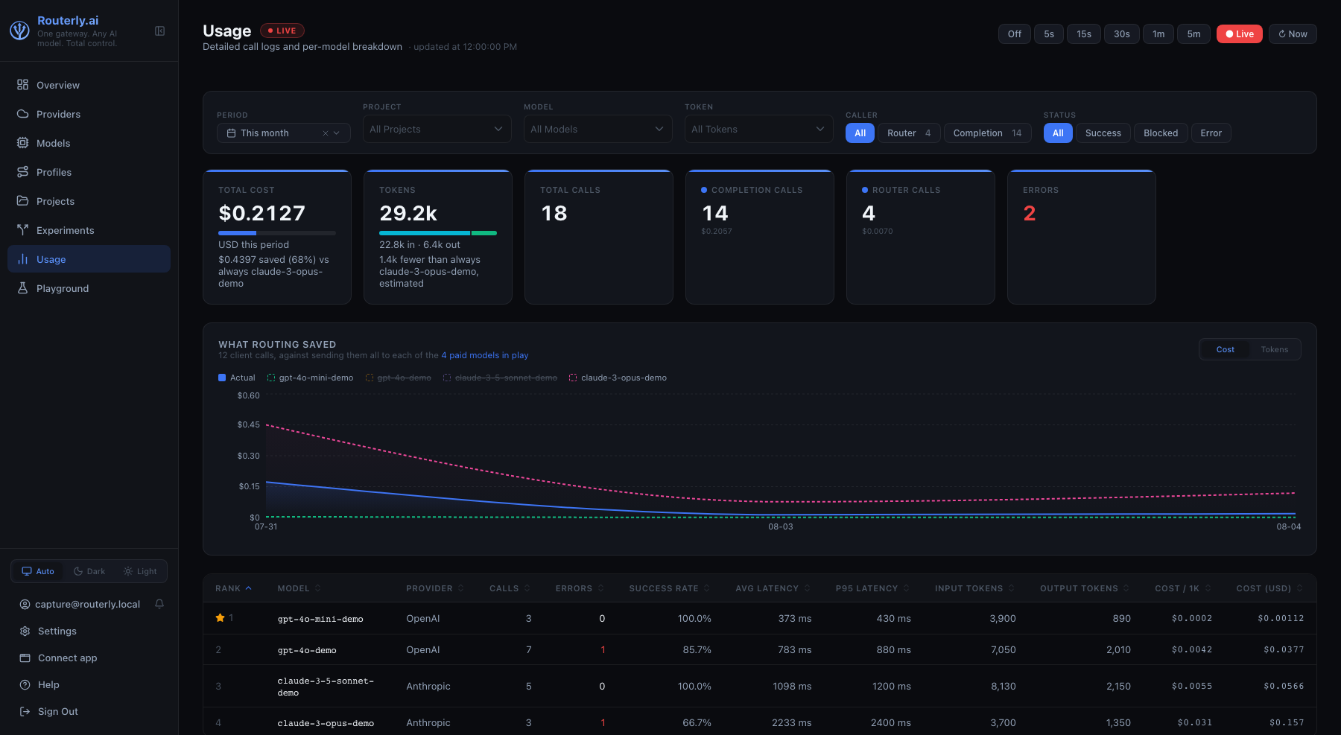Set refresh interval to Off
This screenshot has width=1341, height=735.
tap(1015, 34)
